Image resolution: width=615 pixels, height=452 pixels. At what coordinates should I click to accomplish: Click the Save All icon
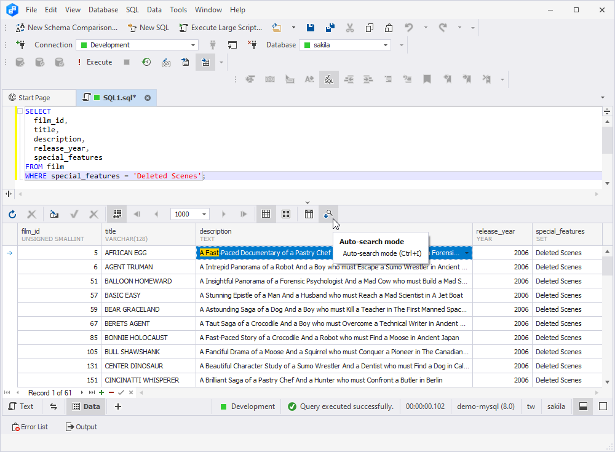tap(330, 28)
